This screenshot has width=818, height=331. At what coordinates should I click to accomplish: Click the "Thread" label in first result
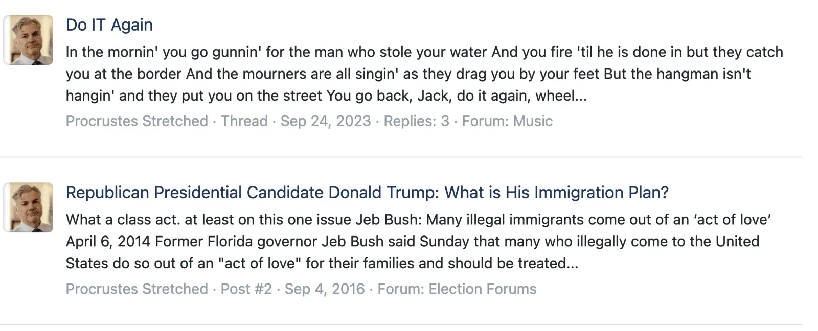point(244,121)
